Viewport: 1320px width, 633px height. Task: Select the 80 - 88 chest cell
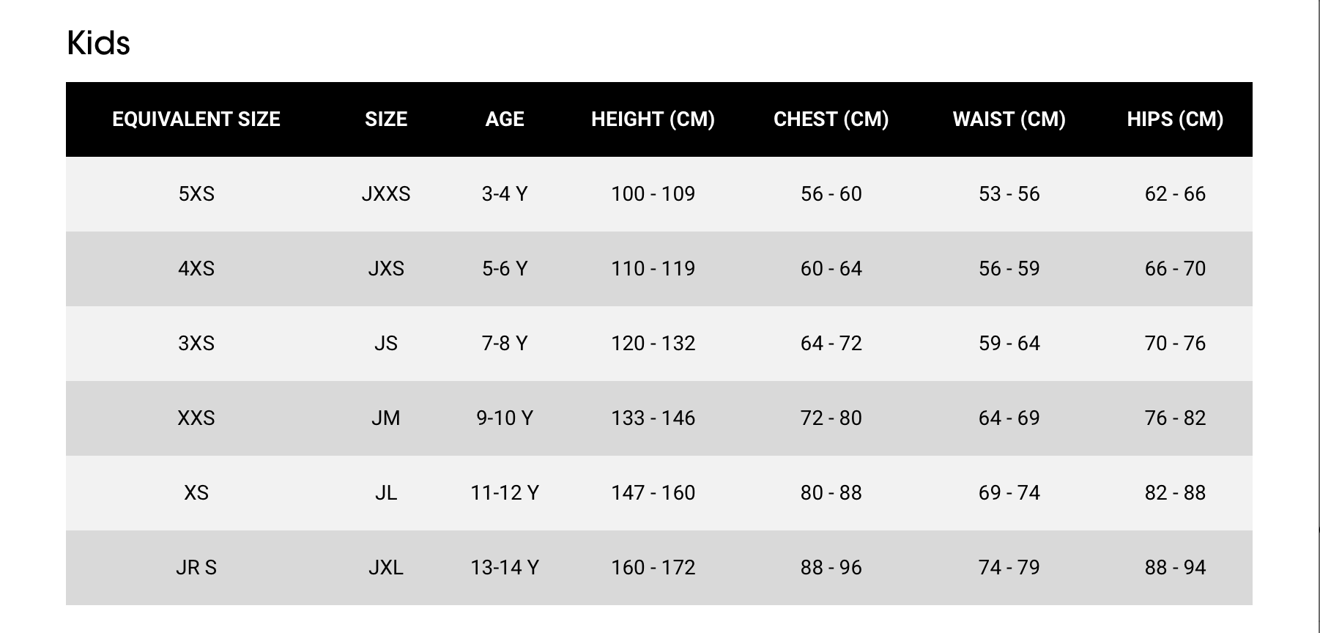(x=831, y=493)
